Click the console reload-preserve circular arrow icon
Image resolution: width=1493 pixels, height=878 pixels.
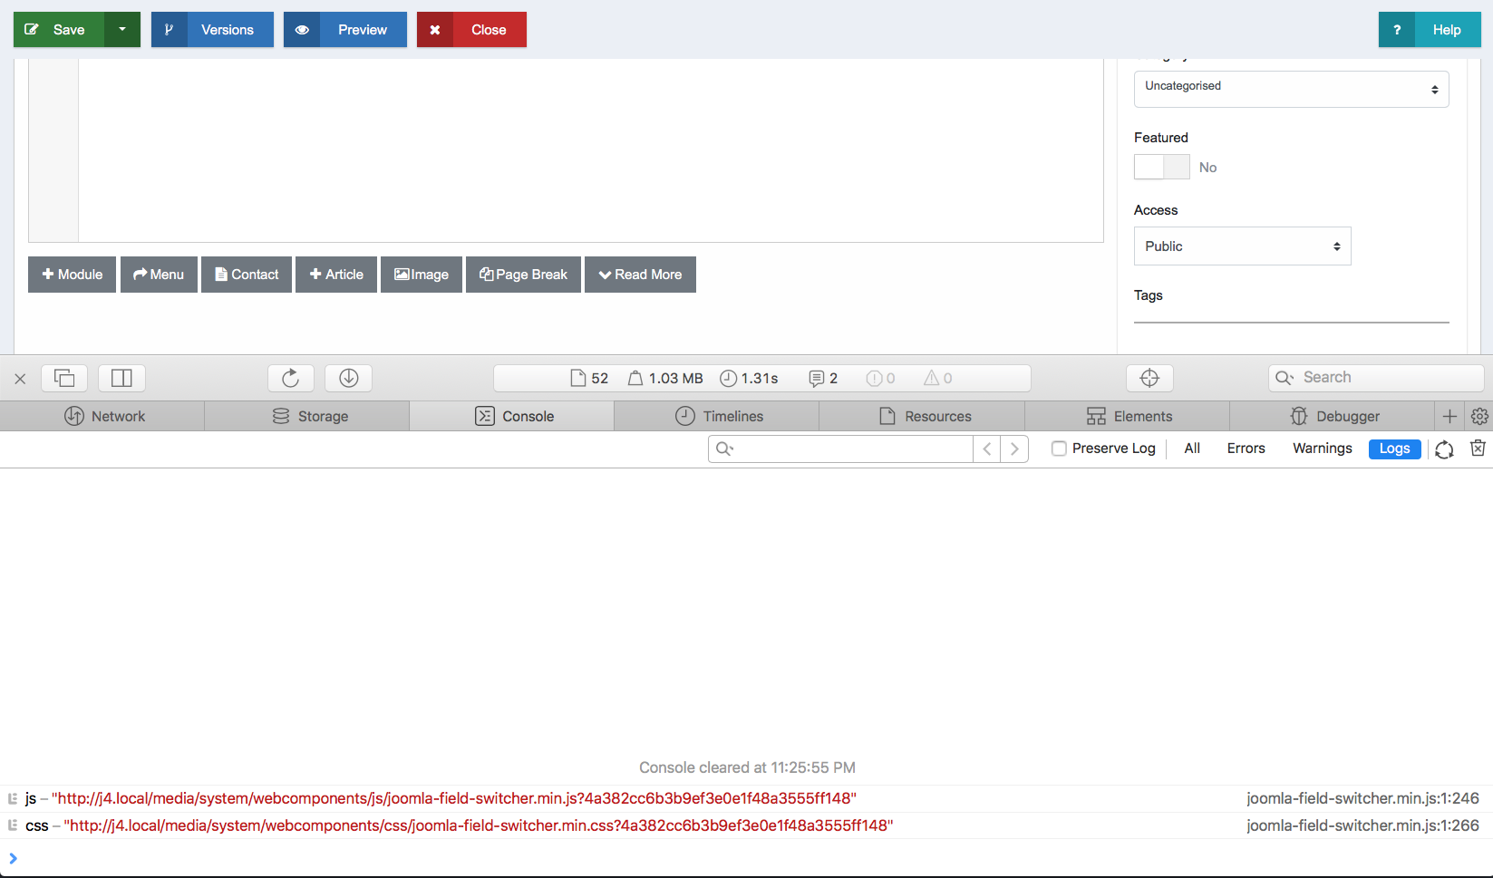point(1444,449)
